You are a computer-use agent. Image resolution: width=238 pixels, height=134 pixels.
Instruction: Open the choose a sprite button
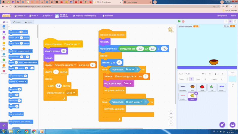(x=222, y=125)
